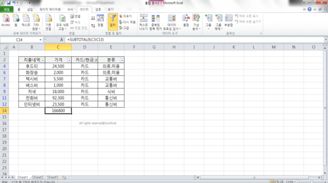Viewport: 328px width, 183px height.
Task: Open active 카드/현금 filter dropdown
Action: click(96, 60)
